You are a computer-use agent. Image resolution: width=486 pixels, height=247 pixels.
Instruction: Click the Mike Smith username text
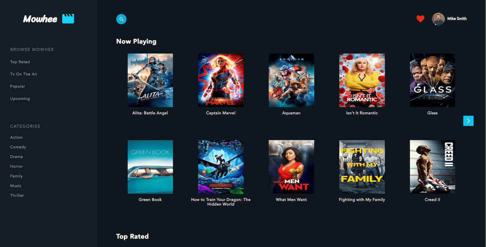[457, 19]
